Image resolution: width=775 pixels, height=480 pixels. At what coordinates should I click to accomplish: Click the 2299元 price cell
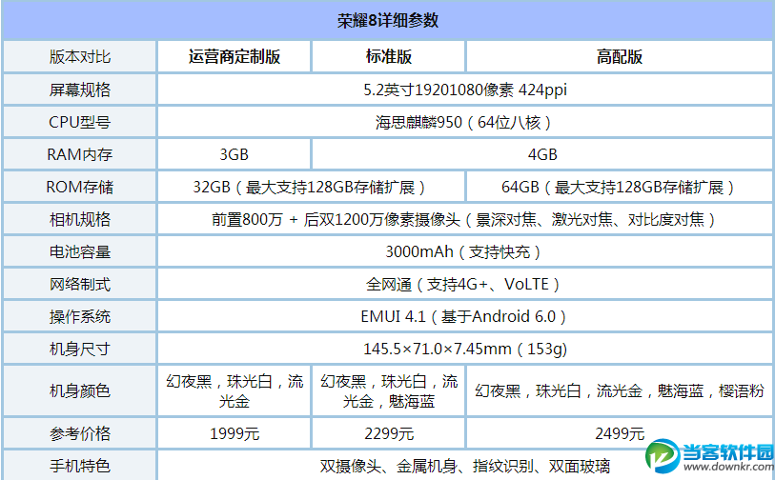pos(388,433)
